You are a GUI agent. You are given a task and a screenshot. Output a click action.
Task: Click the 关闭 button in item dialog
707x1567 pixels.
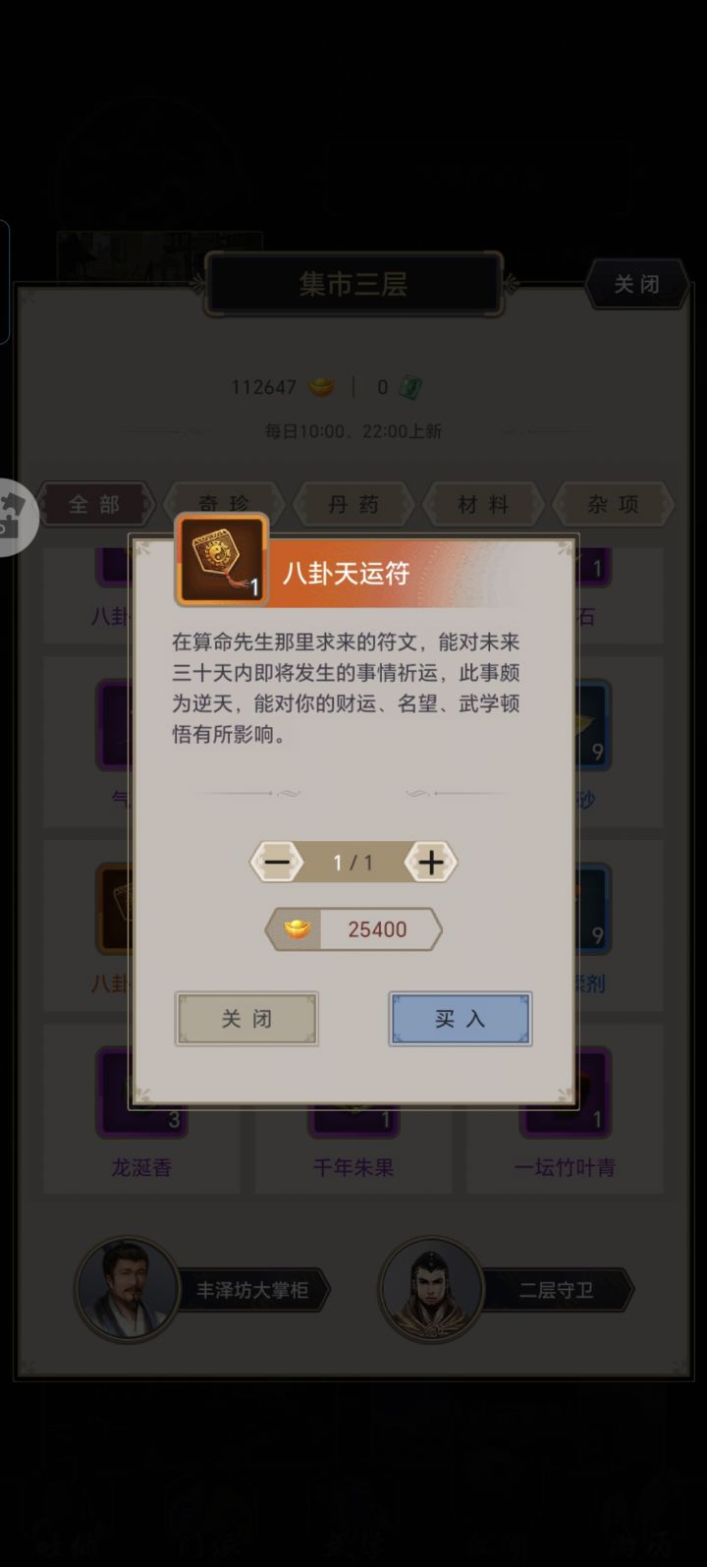point(246,1019)
